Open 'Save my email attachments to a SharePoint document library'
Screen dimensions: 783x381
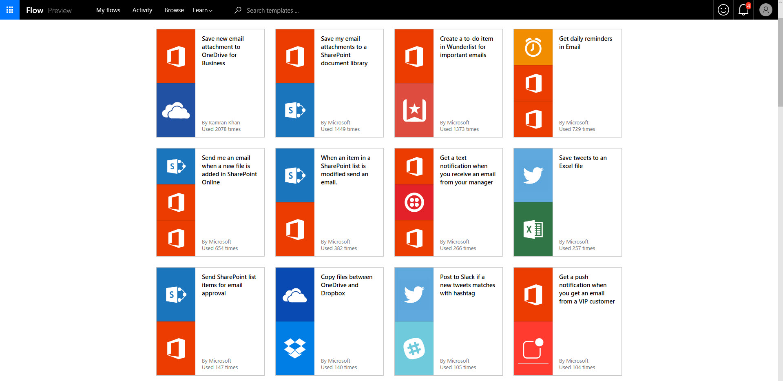[x=344, y=51]
